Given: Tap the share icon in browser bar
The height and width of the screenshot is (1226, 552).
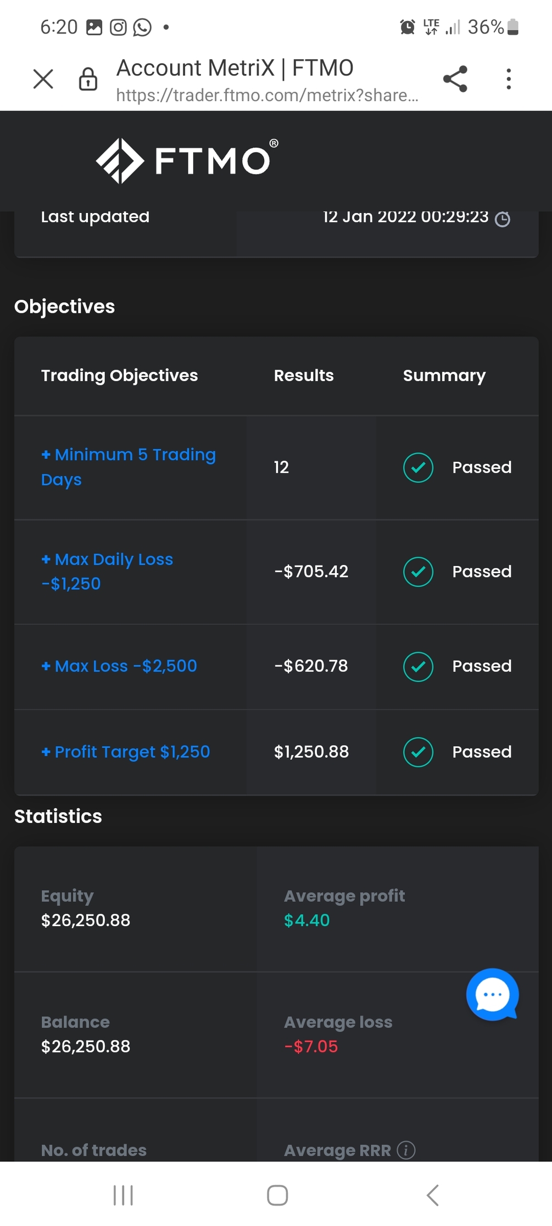Looking at the screenshot, I should coord(455,79).
